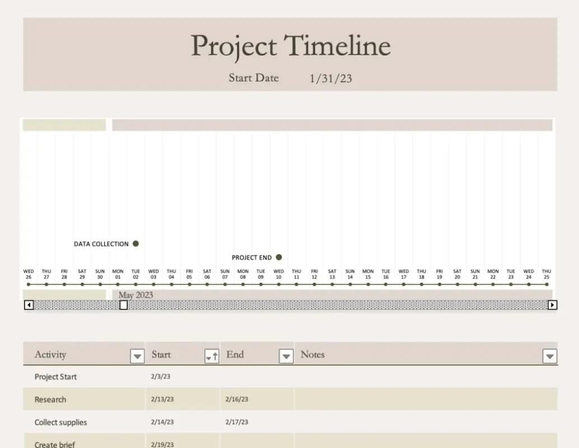Viewport: 579px width, 448px height.
Task: Click the Project Timeline title
Action: pos(291,46)
